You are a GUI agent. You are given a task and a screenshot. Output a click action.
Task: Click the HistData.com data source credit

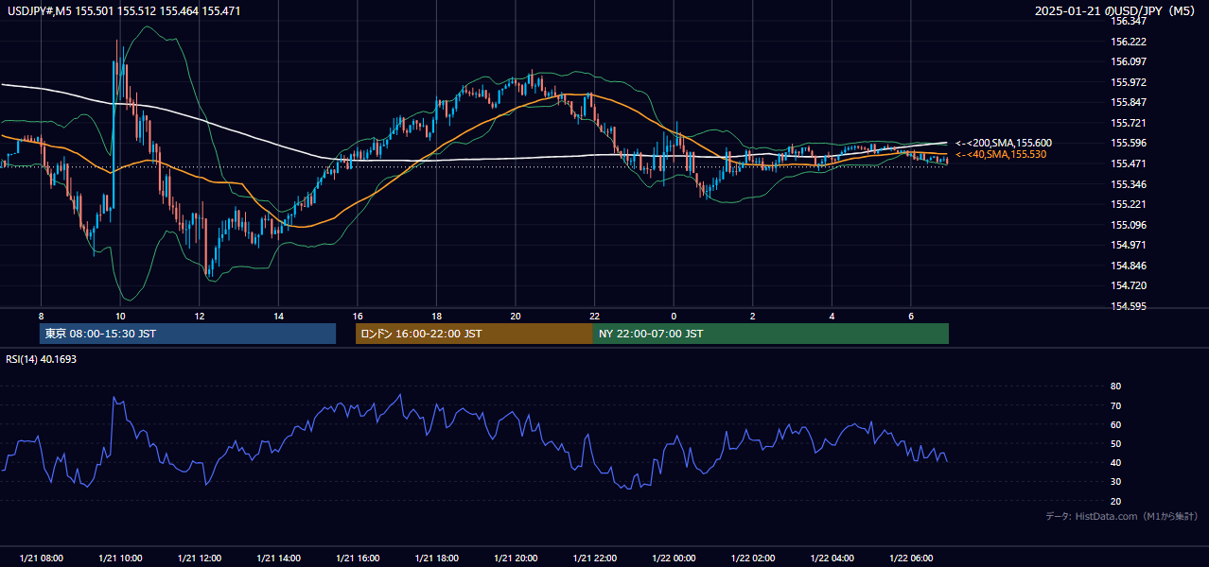[1122, 516]
